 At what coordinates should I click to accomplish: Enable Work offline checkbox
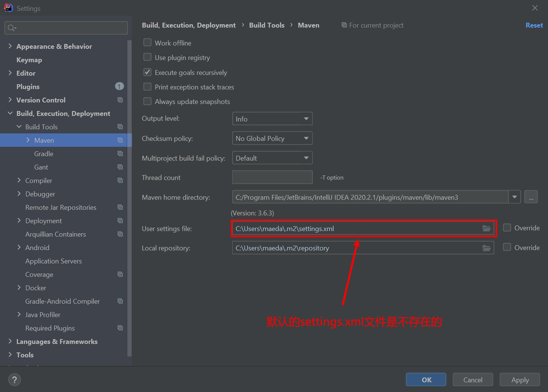click(147, 42)
